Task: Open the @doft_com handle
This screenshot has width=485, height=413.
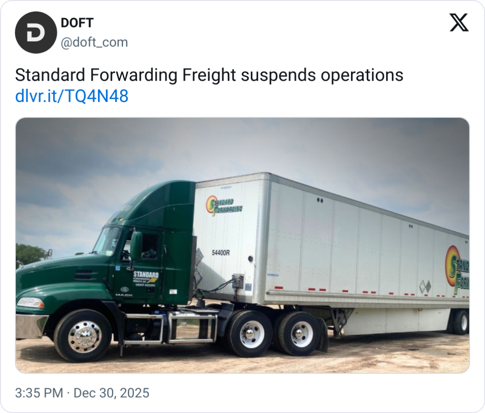Action: coord(94,42)
